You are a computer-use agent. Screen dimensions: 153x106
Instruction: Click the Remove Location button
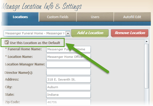point(130,33)
